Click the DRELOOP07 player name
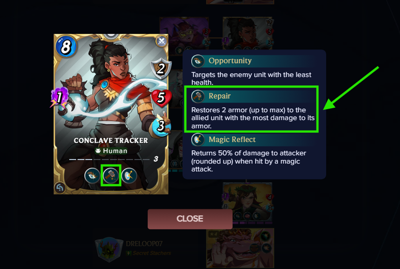Image resolution: width=400 pixels, height=269 pixels. point(144,244)
